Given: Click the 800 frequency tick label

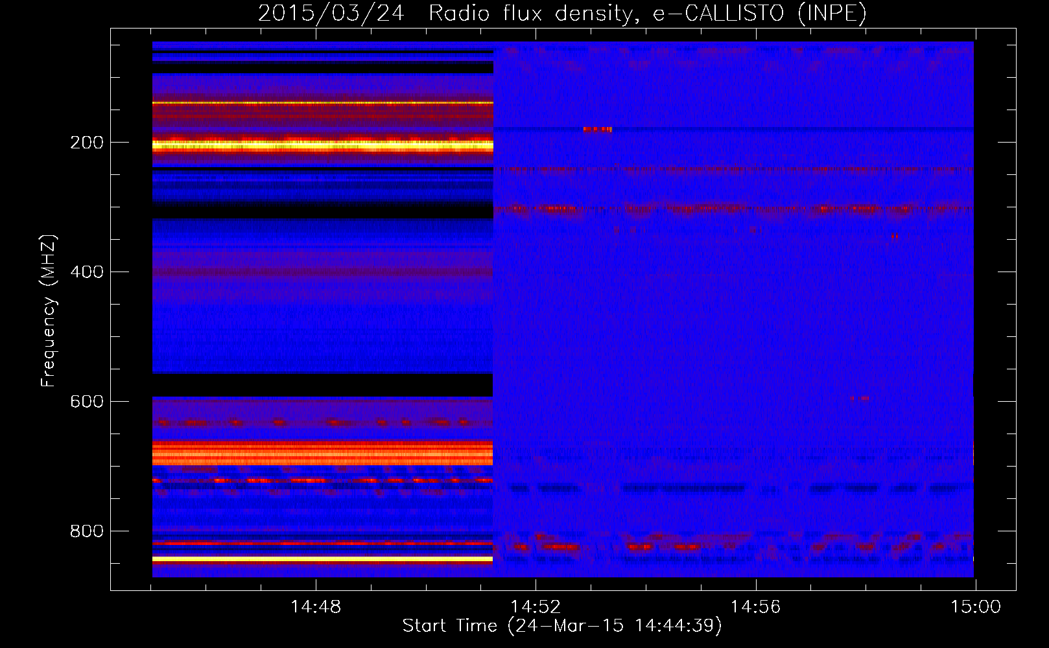Looking at the screenshot, I should coord(87,531).
